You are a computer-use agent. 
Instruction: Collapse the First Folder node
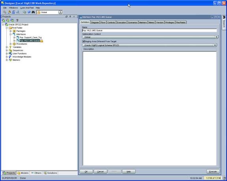[7, 28]
